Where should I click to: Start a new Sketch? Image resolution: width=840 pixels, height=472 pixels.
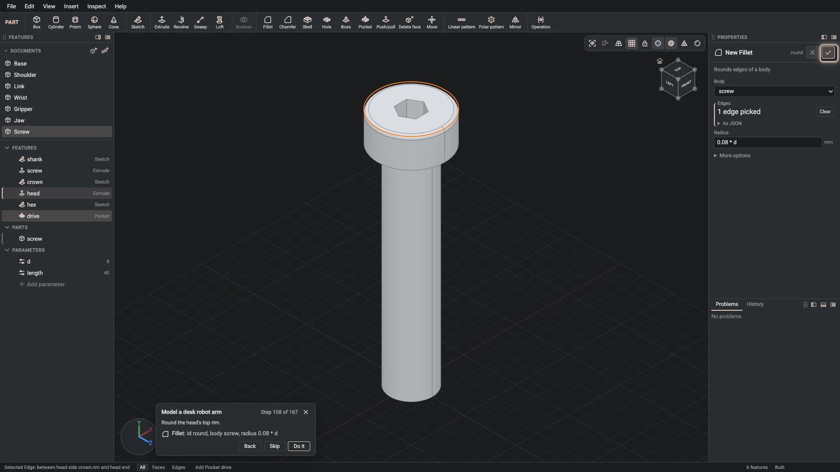click(x=138, y=22)
